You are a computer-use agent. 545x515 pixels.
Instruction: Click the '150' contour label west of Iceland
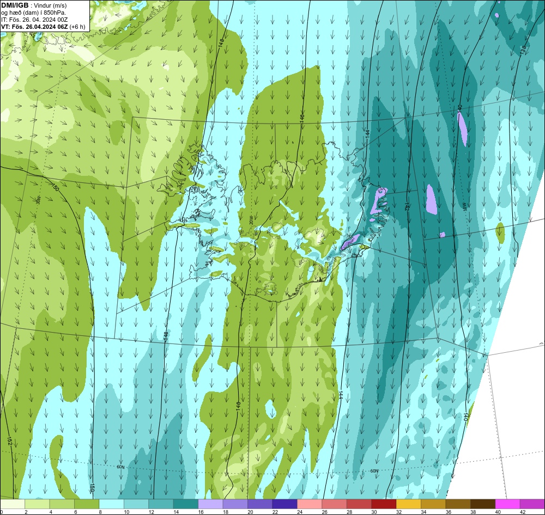coord(55,188)
